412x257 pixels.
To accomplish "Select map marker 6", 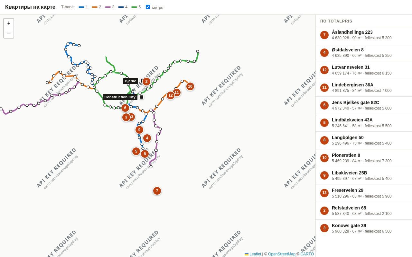I will click(125, 108).
